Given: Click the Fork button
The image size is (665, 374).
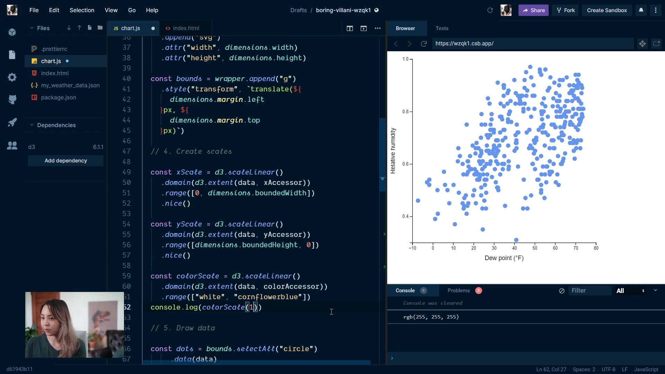Looking at the screenshot, I should (x=566, y=10).
